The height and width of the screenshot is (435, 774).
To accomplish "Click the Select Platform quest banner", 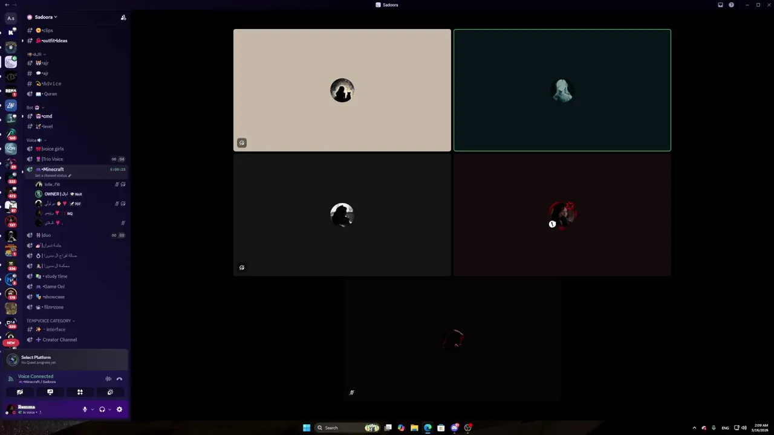I will 65,359.
